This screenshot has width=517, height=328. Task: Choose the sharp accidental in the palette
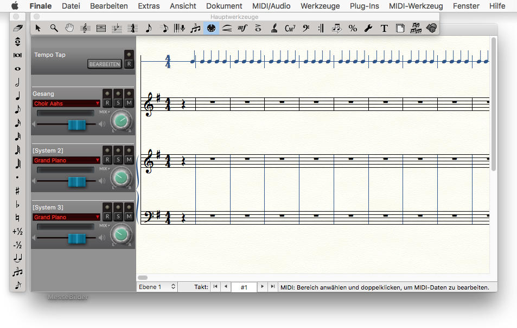click(18, 191)
